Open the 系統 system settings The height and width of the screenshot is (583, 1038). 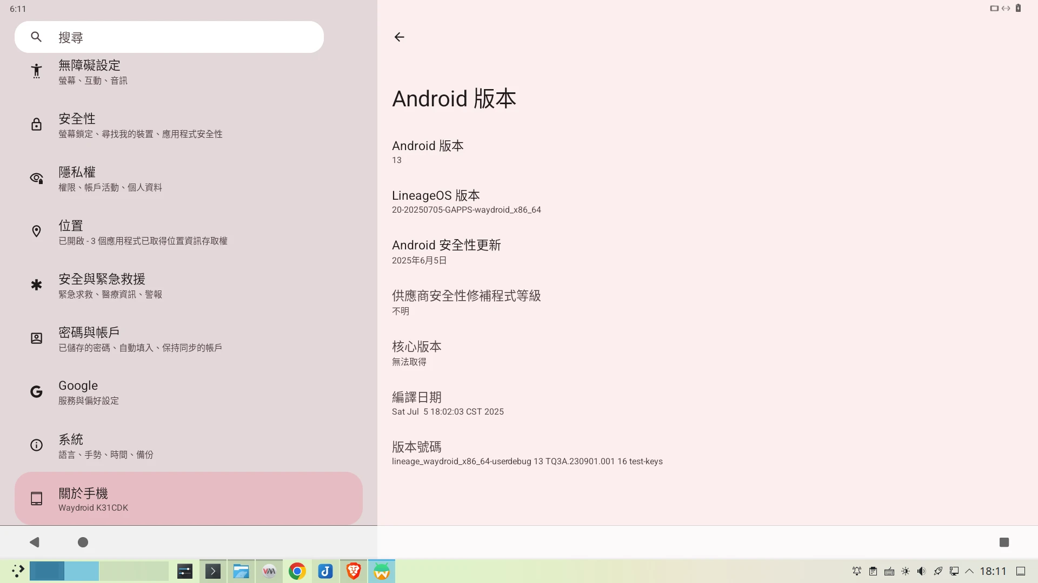(x=189, y=445)
